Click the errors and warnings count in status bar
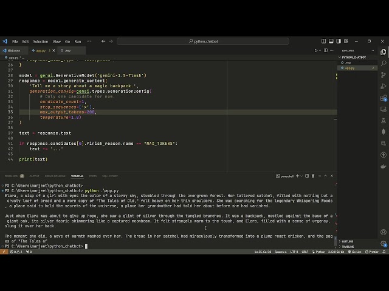The width and height of the screenshot is (389, 291). (x=16, y=252)
